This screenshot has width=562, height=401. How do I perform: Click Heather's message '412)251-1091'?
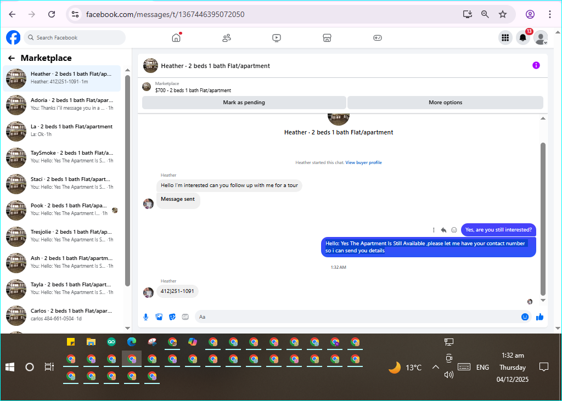point(177,291)
